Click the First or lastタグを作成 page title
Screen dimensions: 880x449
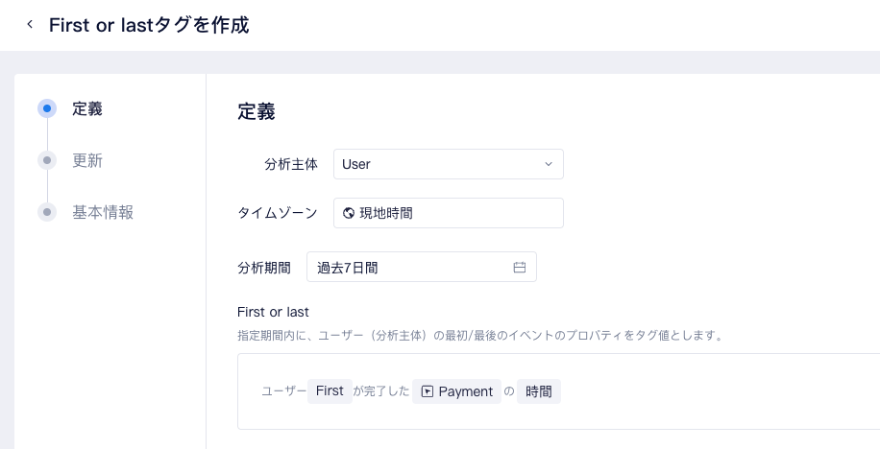click(x=149, y=25)
